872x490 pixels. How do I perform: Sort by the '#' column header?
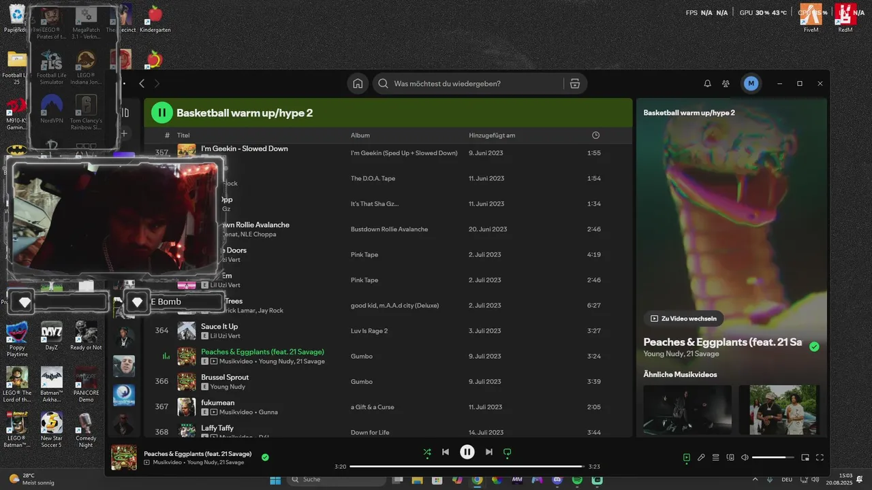click(167, 135)
